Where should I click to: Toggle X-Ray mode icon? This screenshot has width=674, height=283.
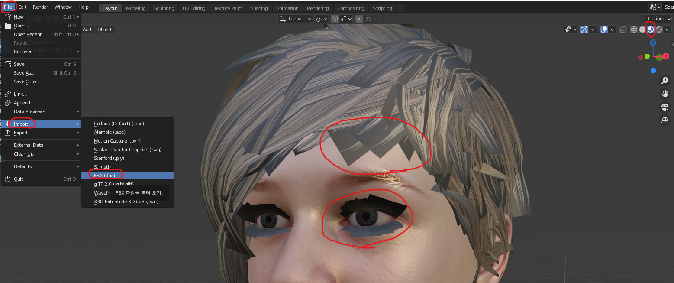click(x=623, y=29)
